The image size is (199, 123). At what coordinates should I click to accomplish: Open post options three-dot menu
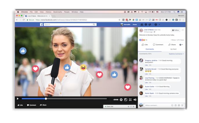183,30
